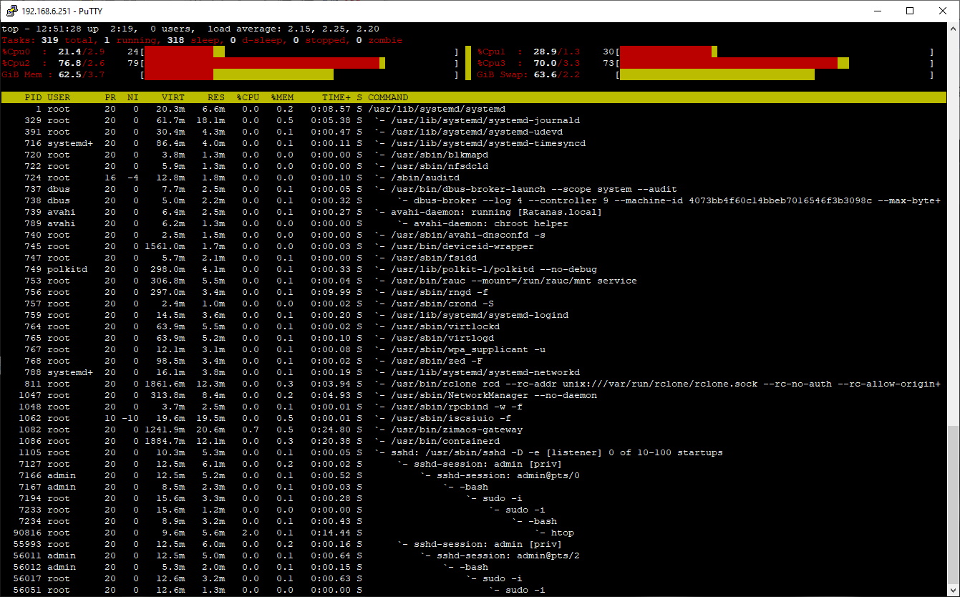Click the %Cpu0 usage bar
Image resolution: width=960 pixels, height=597 pixels.
tap(299, 52)
